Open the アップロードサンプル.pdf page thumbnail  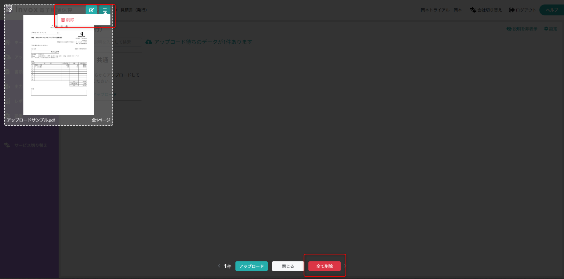(x=59, y=65)
